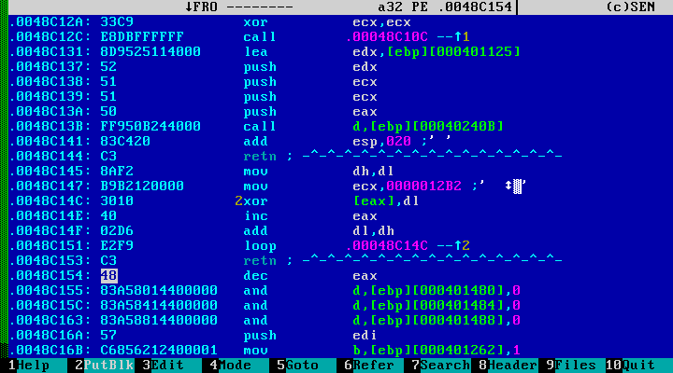
Task: Click the Quit function key
Action: pos(641,366)
